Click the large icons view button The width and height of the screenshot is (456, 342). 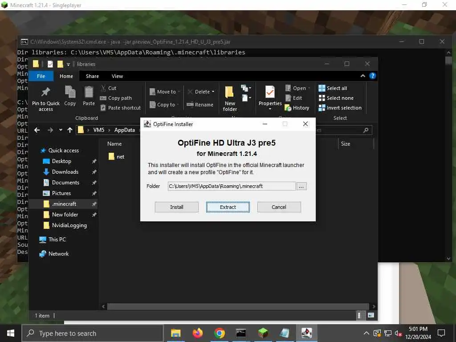(x=371, y=315)
